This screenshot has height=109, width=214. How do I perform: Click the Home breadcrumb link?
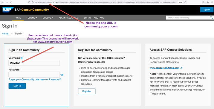click(x=5, y=34)
